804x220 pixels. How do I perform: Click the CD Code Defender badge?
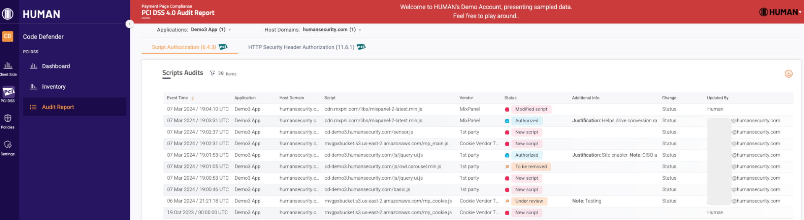click(x=8, y=36)
